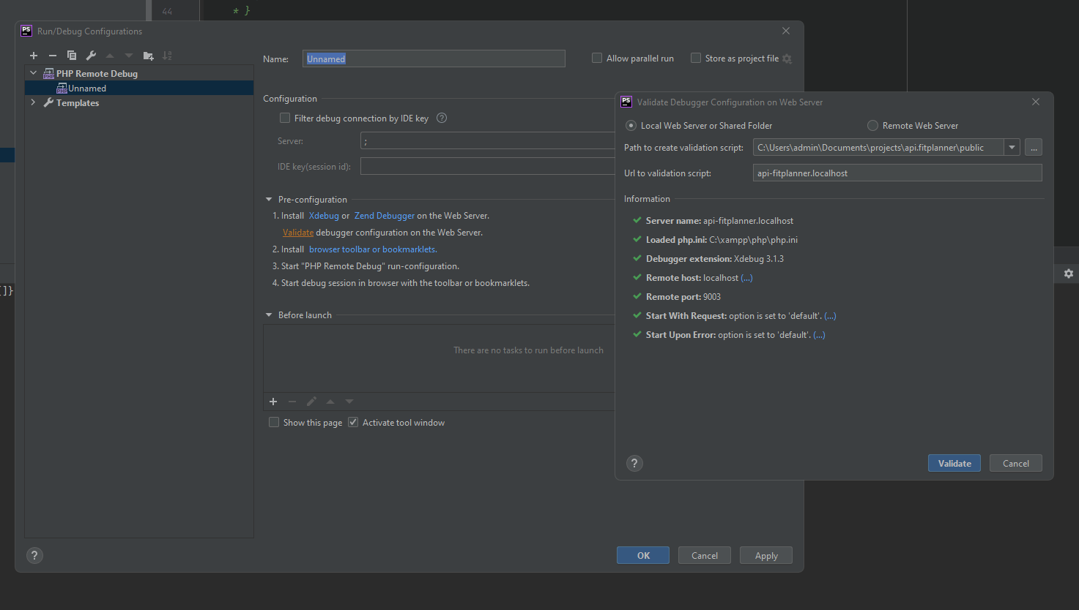Click 'Debugger extension: Xdebug 3.1.3' info line
Image resolution: width=1079 pixels, height=610 pixels.
tap(715, 259)
